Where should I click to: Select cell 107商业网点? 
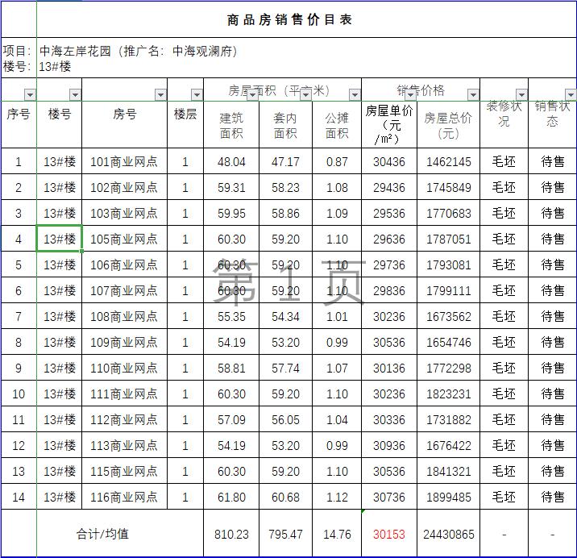(124, 290)
